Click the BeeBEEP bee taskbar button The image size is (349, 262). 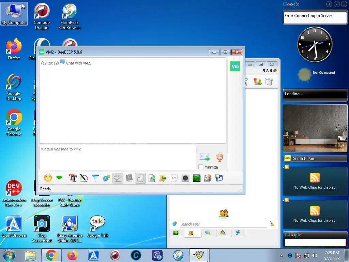pyautogui.click(x=199, y=255)
